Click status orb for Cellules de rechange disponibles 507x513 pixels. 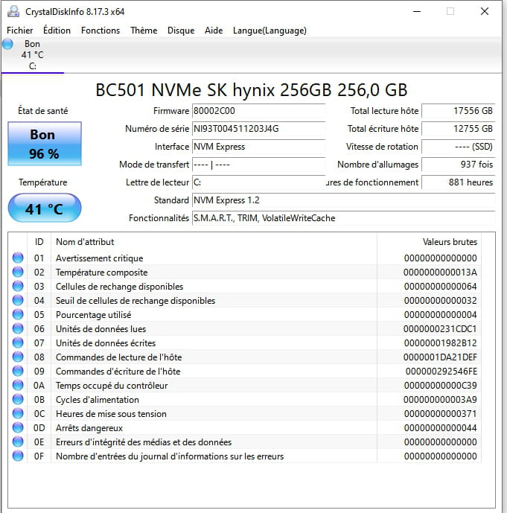pos(18,286)
